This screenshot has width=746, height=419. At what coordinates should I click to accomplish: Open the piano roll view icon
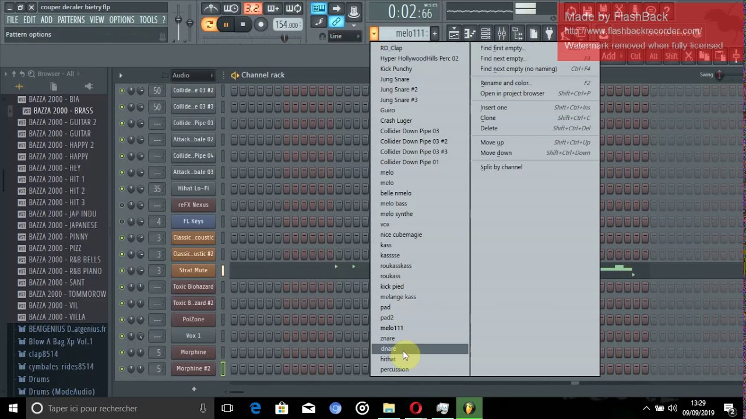tap(470, 34)
